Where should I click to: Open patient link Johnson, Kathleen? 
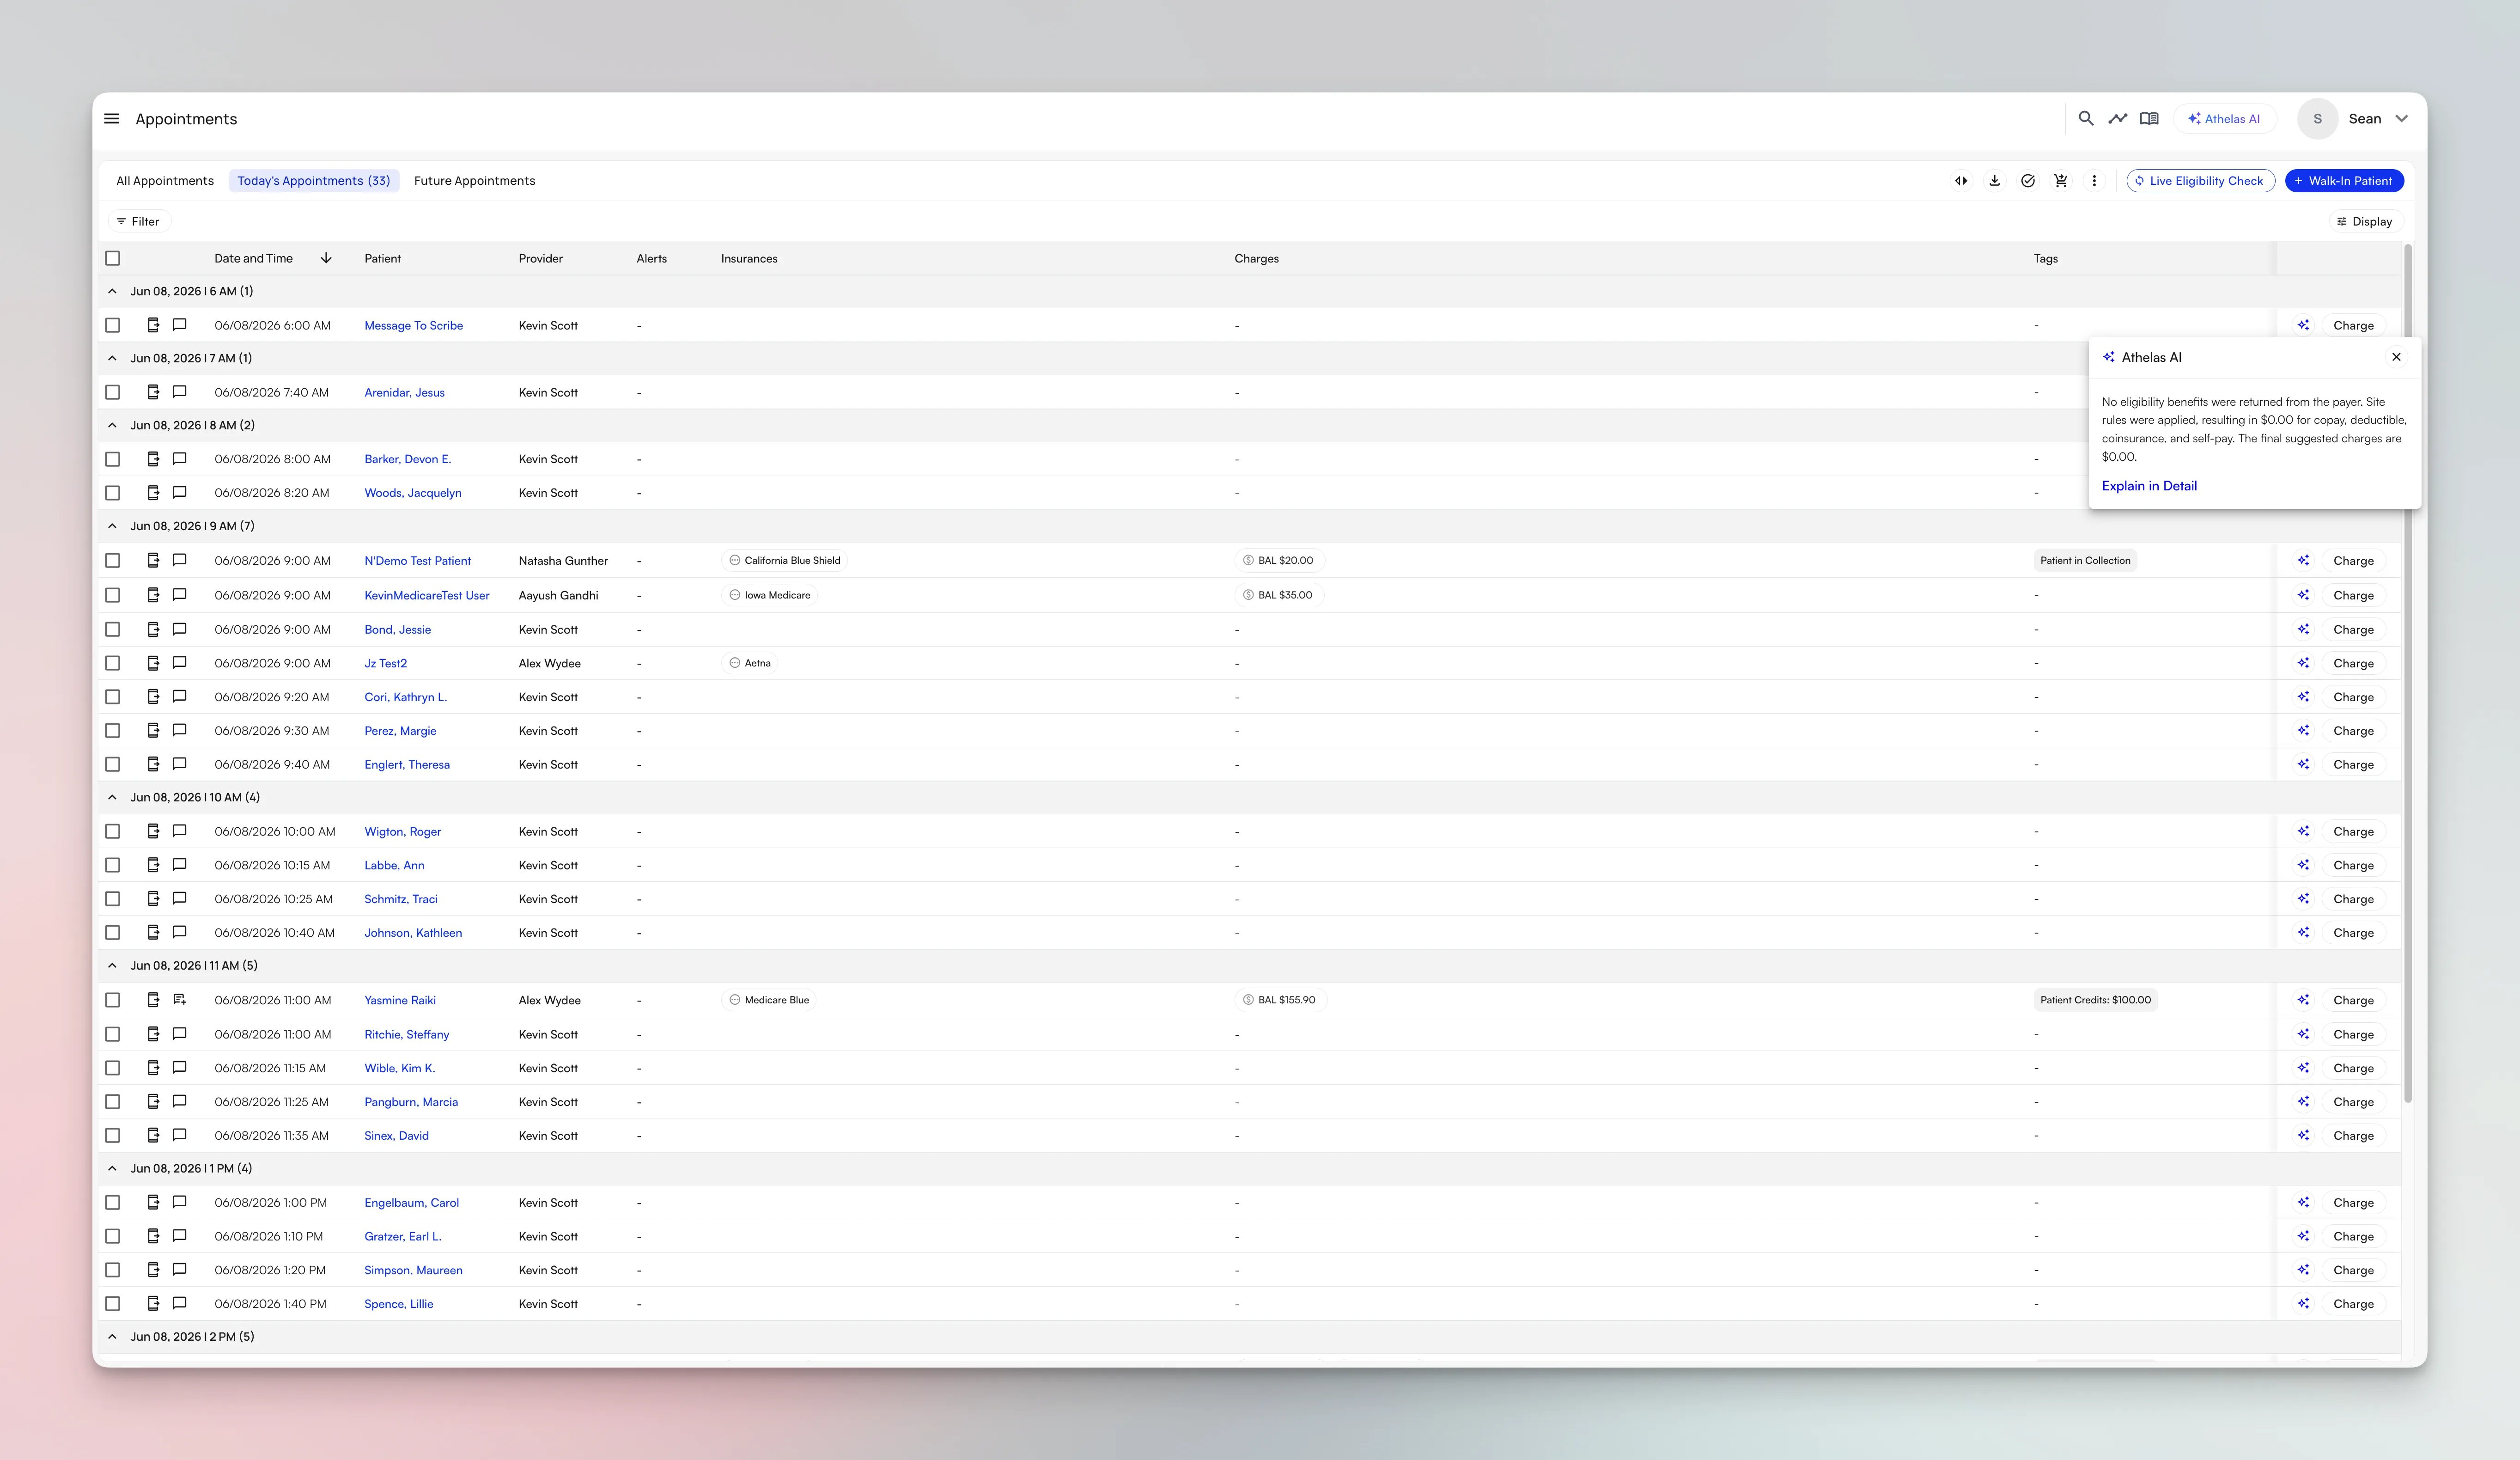point(413,933)
